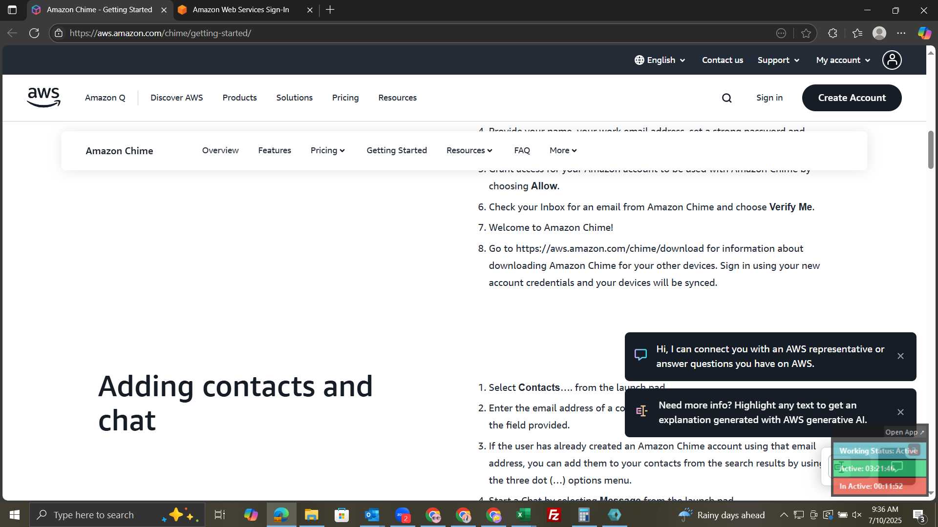938x527 pixels.
Task: Open the Discover AWS menu
Action: [176, 98]
